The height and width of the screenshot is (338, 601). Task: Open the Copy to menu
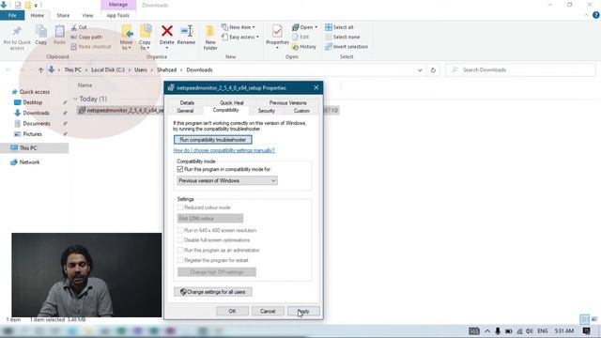click(145, 38)
